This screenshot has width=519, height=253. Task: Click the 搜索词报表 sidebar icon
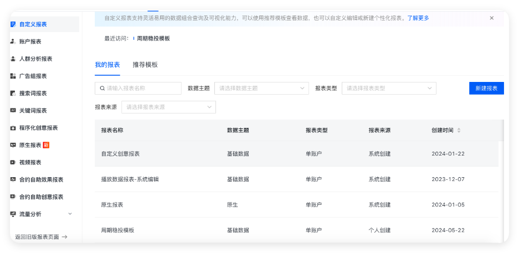(x=13, y=93)
